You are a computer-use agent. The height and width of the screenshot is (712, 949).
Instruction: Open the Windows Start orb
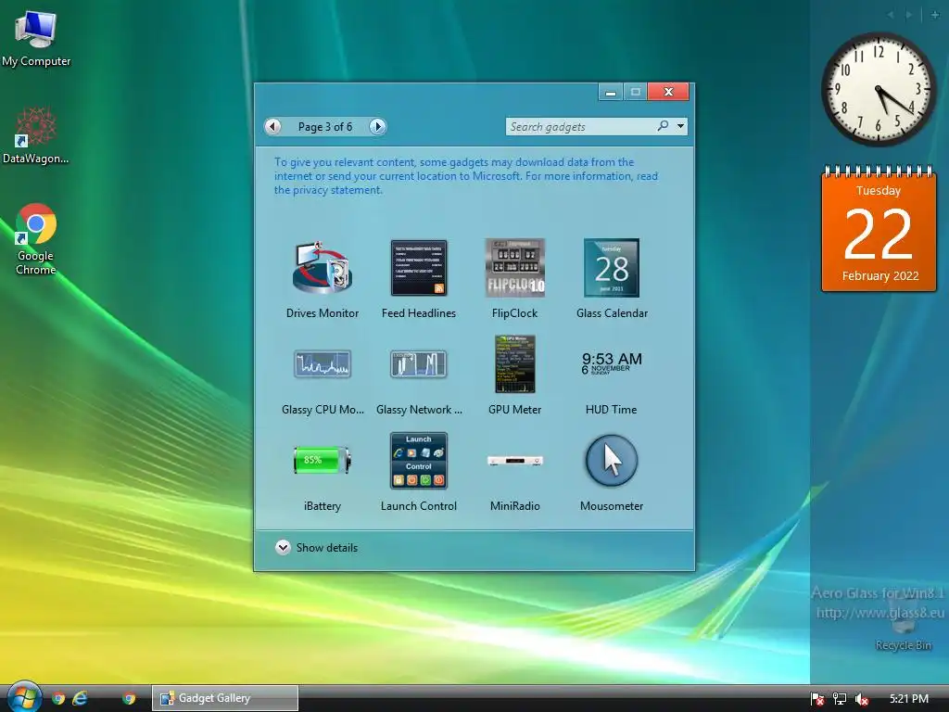[x=23, y=697]
